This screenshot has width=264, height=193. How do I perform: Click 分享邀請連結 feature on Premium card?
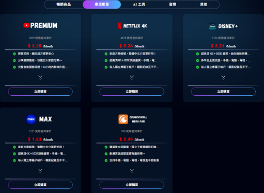[40, 60]
